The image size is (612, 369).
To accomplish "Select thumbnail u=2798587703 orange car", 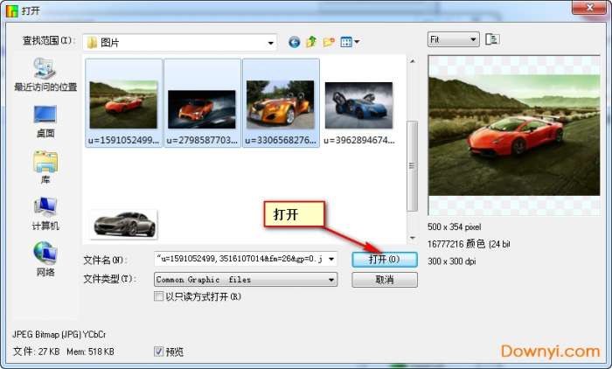I will (x=202, y=103).
